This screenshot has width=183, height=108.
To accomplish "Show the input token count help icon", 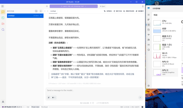I will (93, 103).
